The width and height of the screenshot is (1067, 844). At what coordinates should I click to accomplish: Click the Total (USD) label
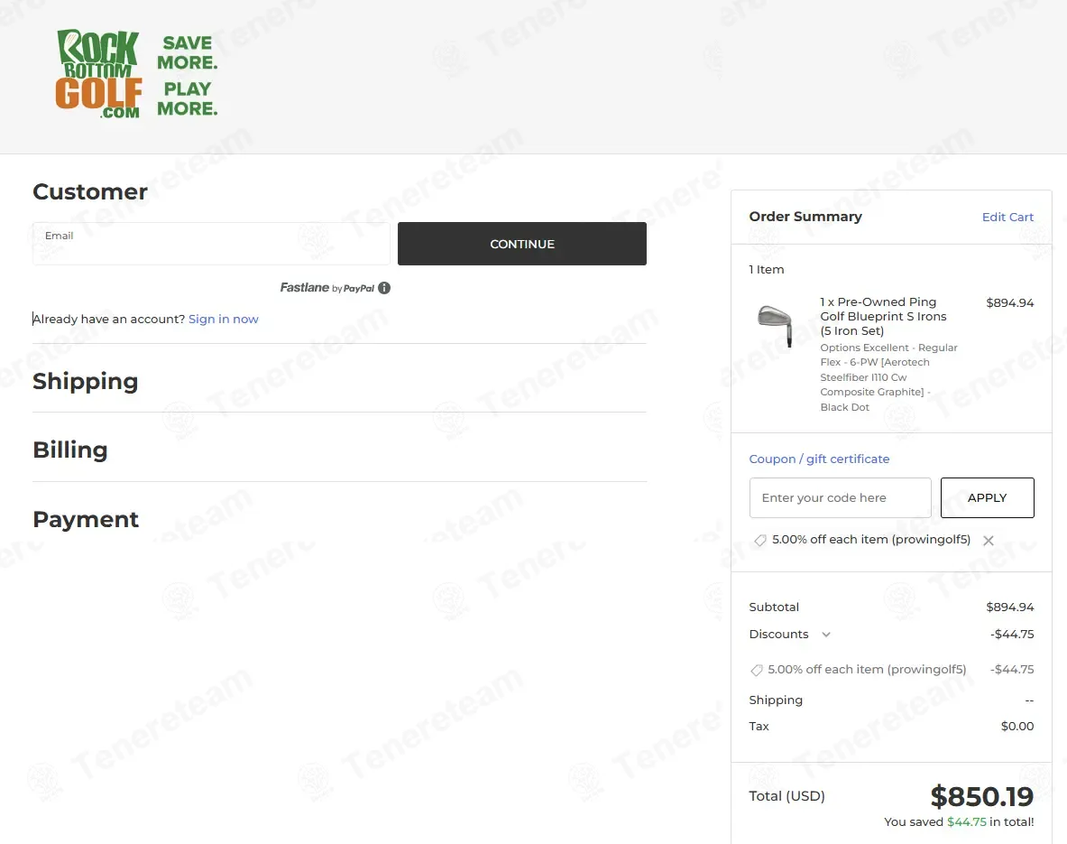pyautogui.click(x=786, y=796)
